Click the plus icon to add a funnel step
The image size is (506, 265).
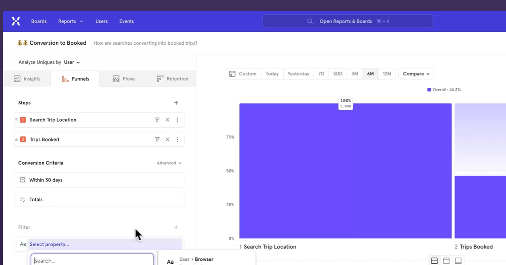(x=176, y=103)
